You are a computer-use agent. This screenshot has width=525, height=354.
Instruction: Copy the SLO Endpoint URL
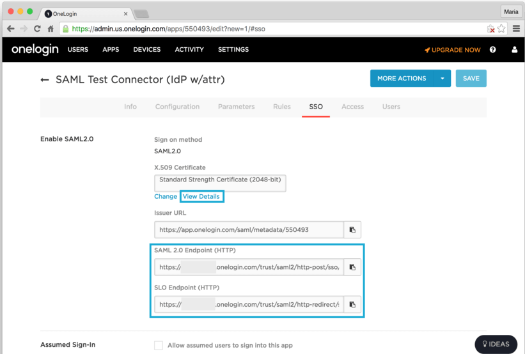coord(352,305)
